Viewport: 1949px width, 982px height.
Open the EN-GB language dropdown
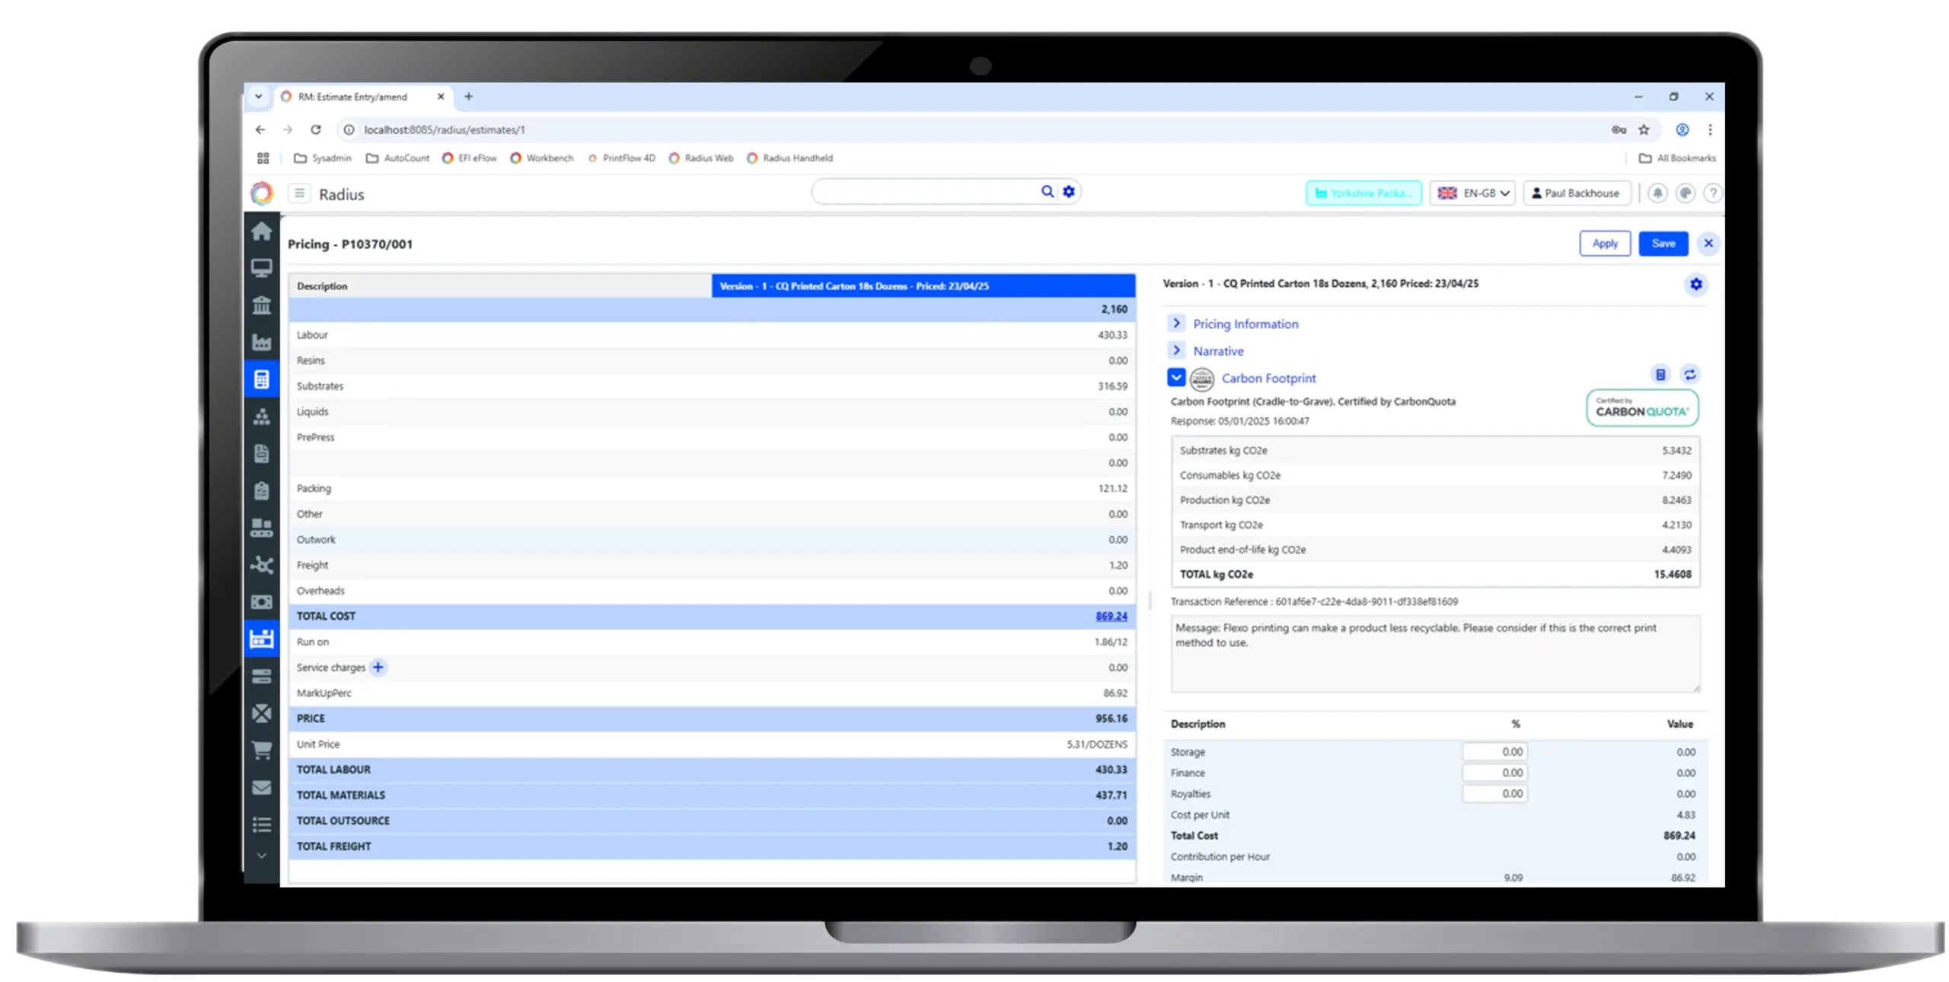click(1471, 193)
